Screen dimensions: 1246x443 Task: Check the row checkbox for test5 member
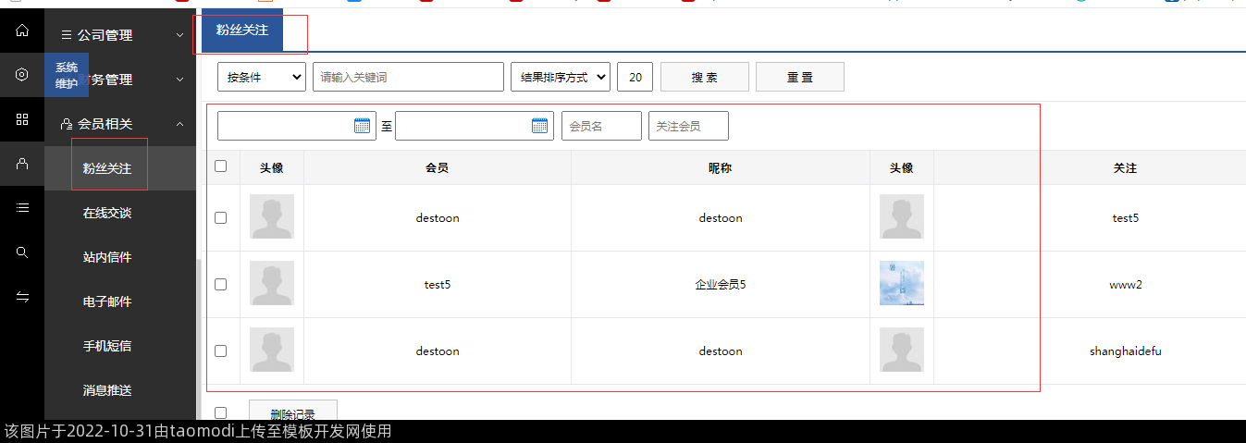(220, 285)
